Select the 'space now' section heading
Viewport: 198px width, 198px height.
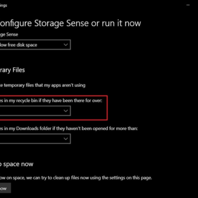pos(16,164)
